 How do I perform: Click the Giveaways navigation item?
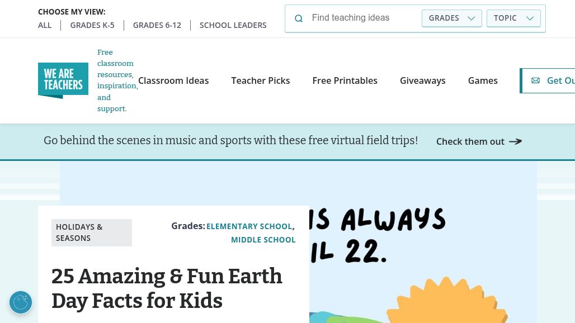423,80
